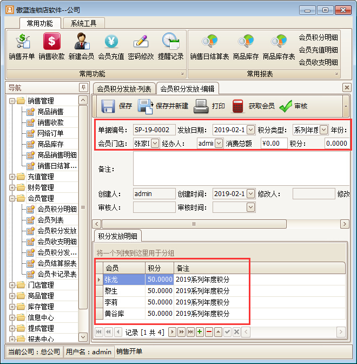The height and width of the screenshot is (364, 357).
Task: Switch to the 会员积分发放-列表 tab
Action: pyautogui.click(x=124, y=89)
